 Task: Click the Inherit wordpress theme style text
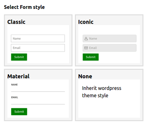point(102,92)
